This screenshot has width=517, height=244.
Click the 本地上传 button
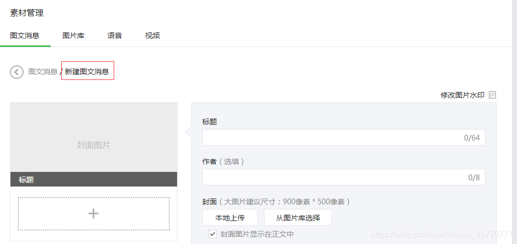[x=230, y=217]
